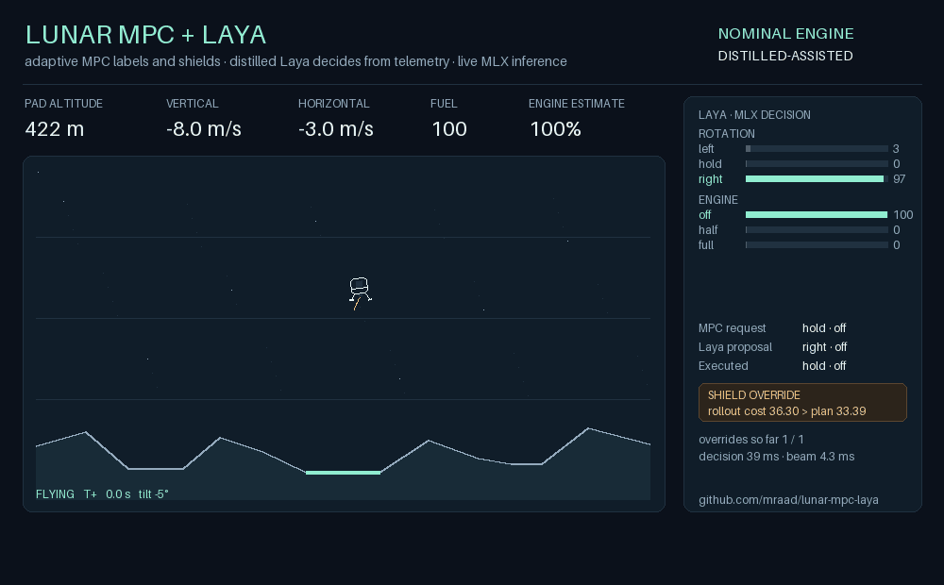The height and width of the screenshot is (585, 944).
Task: Click the highlighted 'off' engine label
Action: coord(704,215)
